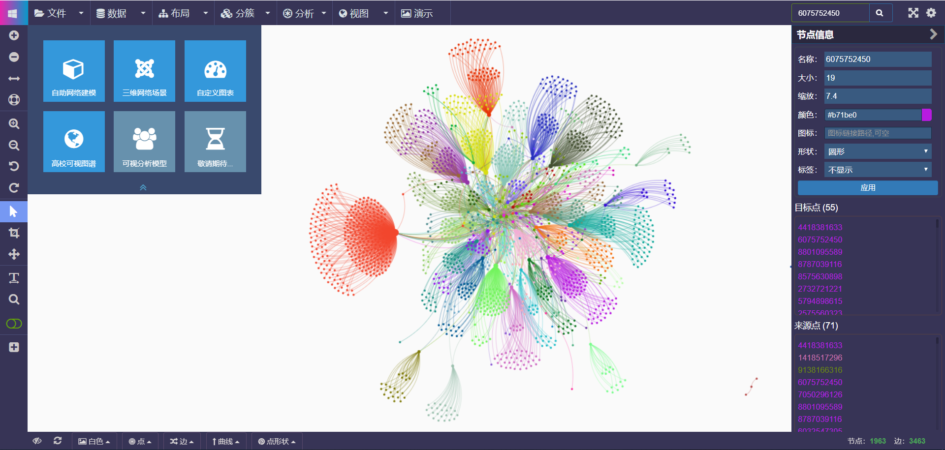Image resolution: width=945 pixels, height=450 pixels.
Task: Open the text label tool in left sidebar
Action: 14,277
